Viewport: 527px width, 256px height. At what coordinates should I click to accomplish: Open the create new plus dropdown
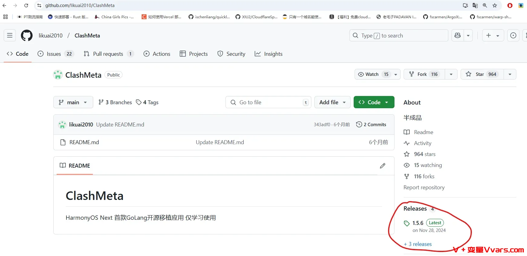coord(493,35)
